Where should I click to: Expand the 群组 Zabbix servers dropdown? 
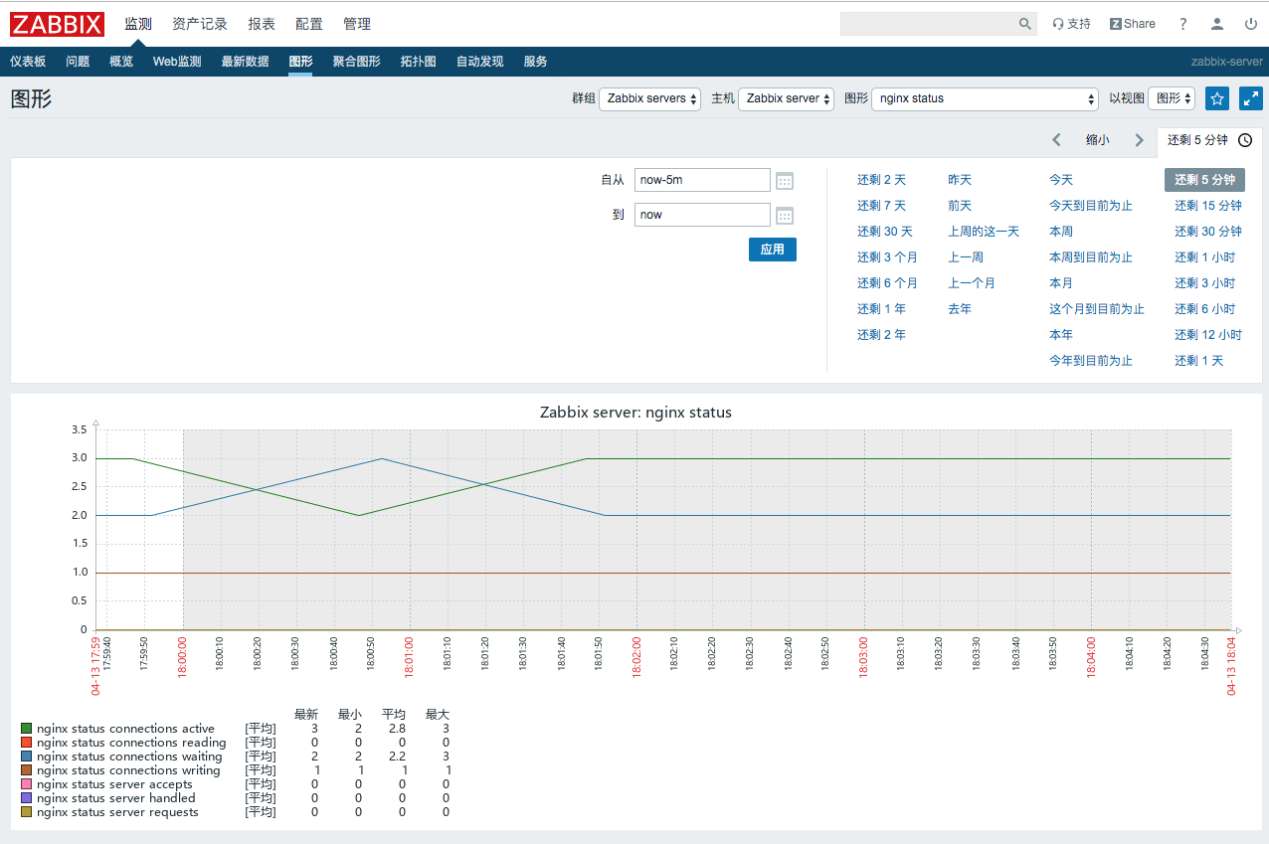click(649, 98)
